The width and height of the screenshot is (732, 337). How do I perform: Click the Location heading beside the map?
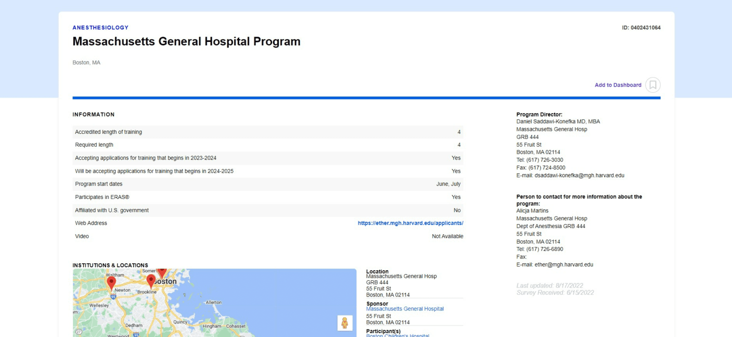tap(377, 272)
